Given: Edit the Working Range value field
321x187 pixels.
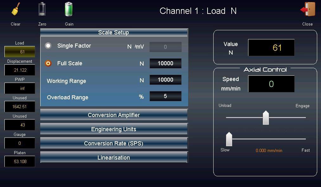Looking at the screenshot, I should pos(165,80).
